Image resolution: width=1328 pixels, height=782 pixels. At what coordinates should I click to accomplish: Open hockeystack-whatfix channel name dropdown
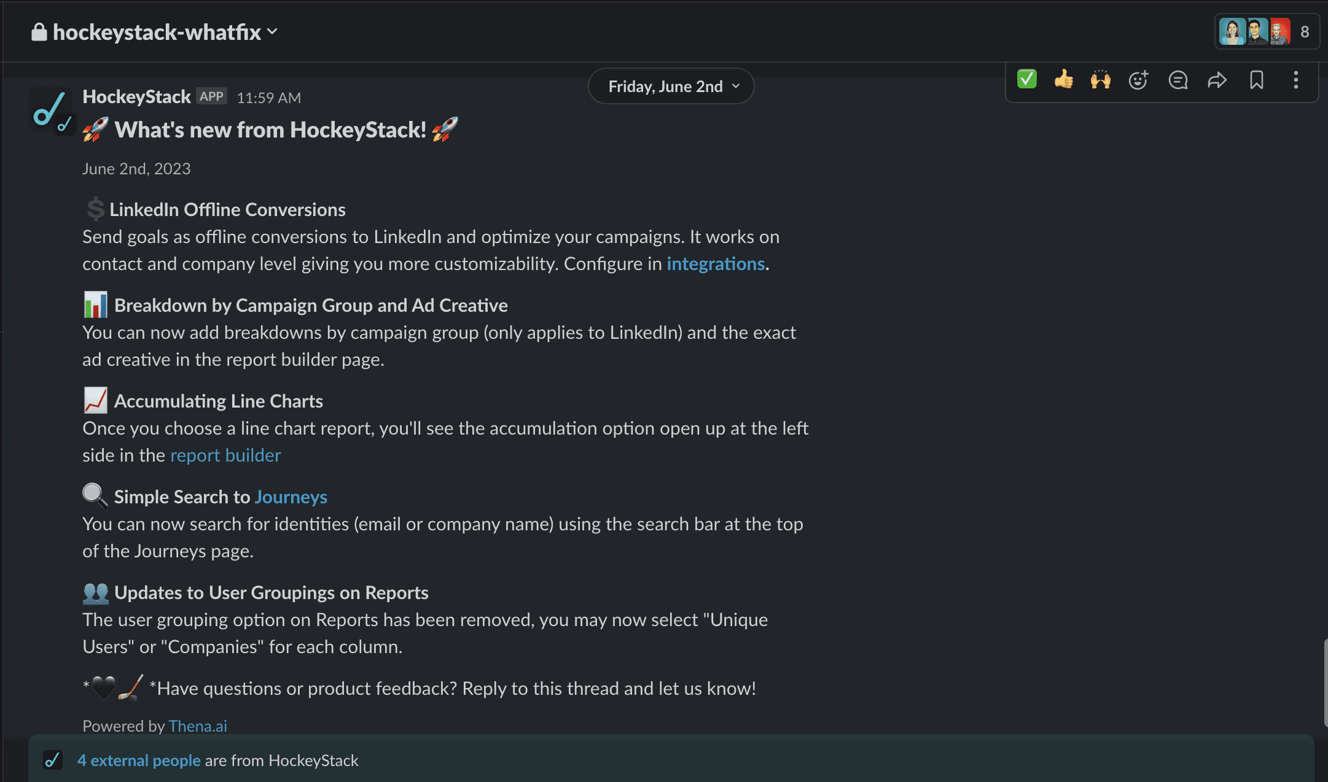(165, 32)
